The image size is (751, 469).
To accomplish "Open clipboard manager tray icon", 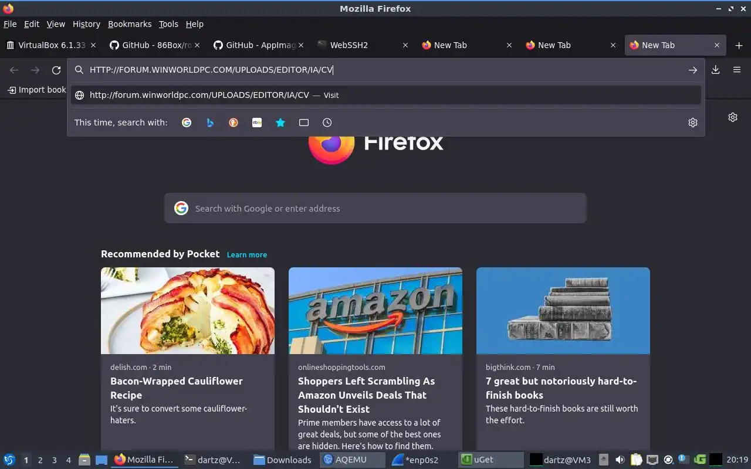I will tap(637, 460).
